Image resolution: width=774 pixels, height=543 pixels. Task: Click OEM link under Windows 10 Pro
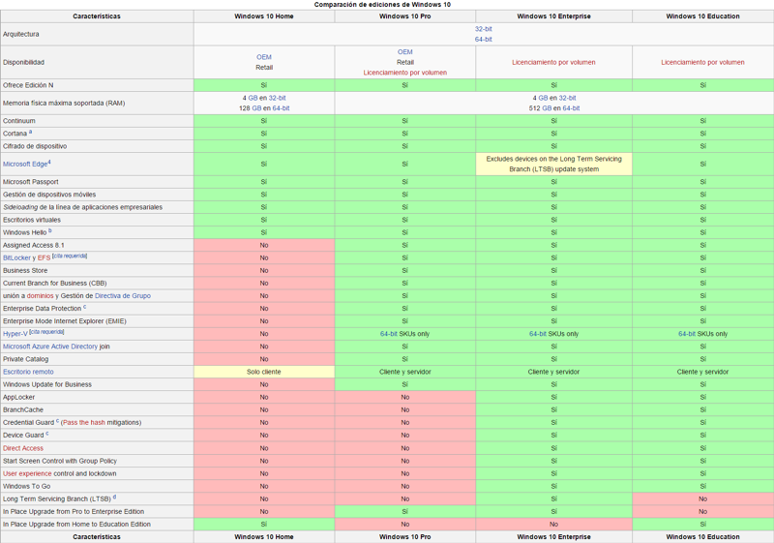[x=404, y=52]
